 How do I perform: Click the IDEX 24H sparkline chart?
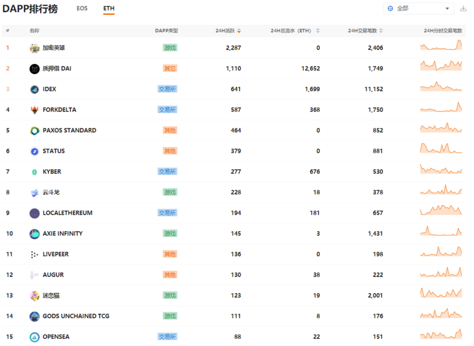pos(441,86)
